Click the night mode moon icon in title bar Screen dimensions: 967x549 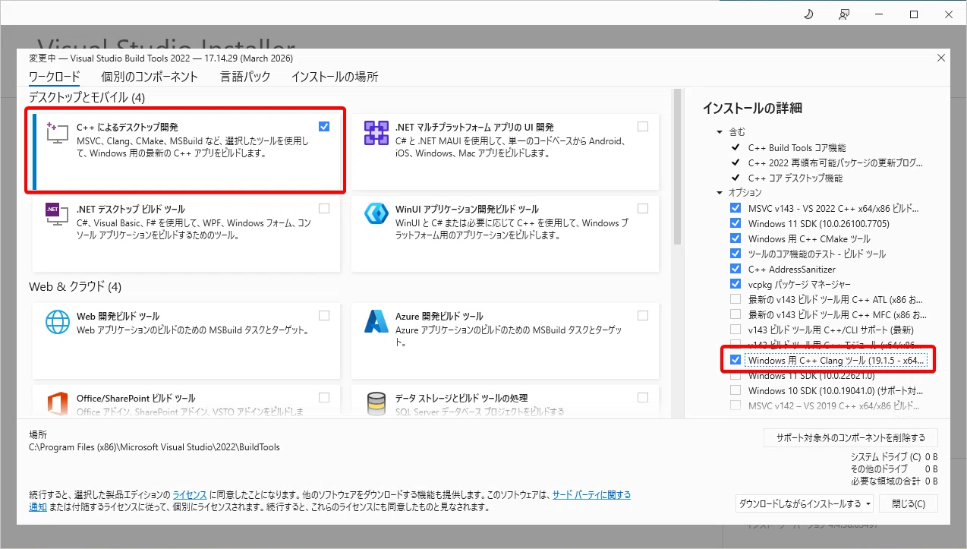tap(808, 14)
